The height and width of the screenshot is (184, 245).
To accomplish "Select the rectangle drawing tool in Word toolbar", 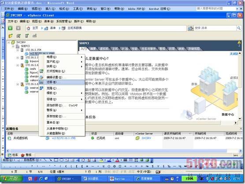I will click(56, 160).
